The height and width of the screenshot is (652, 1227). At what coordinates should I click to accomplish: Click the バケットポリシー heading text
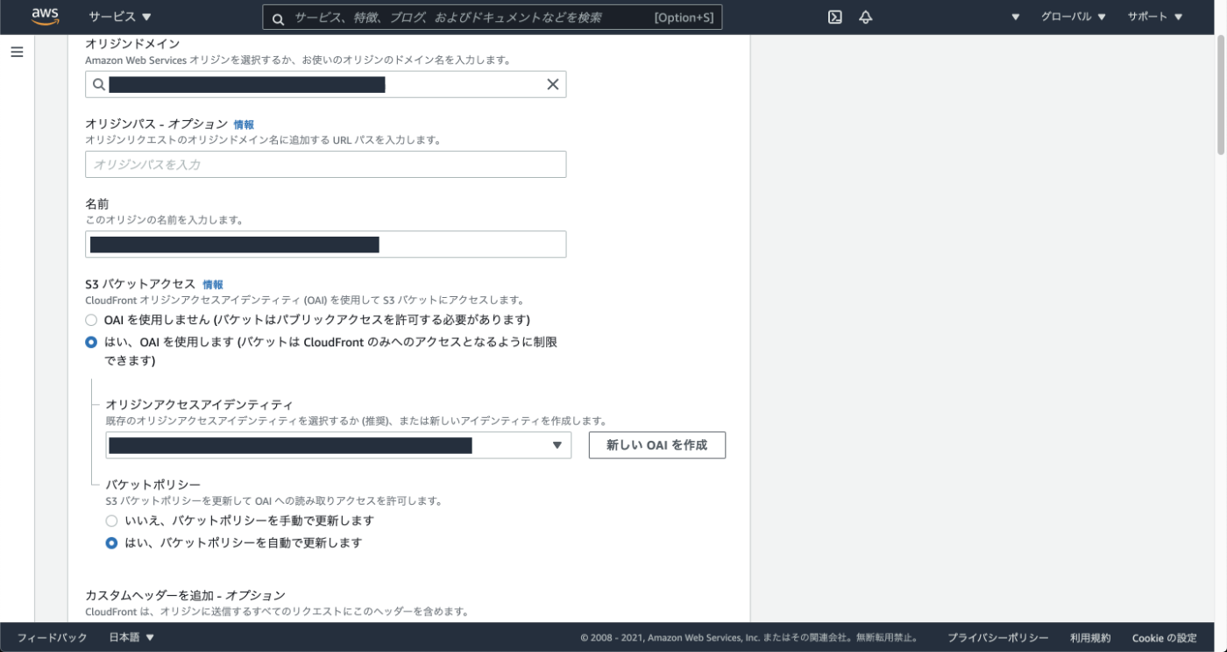point(153,485)
